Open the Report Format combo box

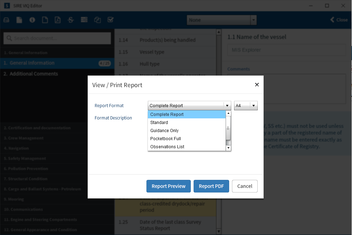189,105
